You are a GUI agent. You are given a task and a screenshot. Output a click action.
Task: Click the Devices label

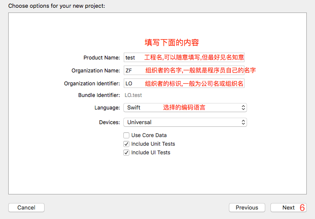pos(109,122)
